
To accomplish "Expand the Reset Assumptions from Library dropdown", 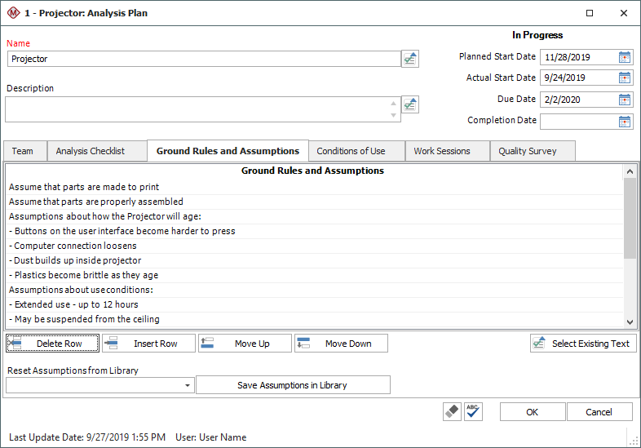I will pyautogui.click(x=188, y=385).
